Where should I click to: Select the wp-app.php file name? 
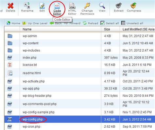(31, 89)
